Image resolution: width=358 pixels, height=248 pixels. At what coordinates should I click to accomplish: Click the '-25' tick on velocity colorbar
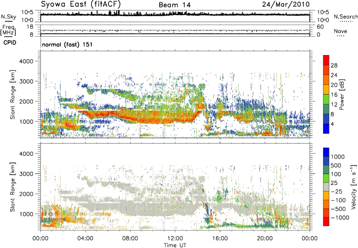point(337,192)
